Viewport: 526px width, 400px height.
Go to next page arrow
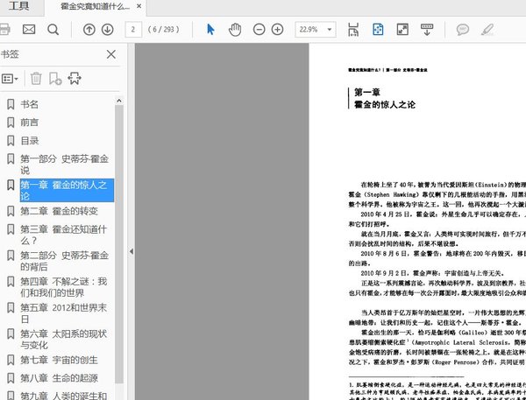[x=109, y=30]
